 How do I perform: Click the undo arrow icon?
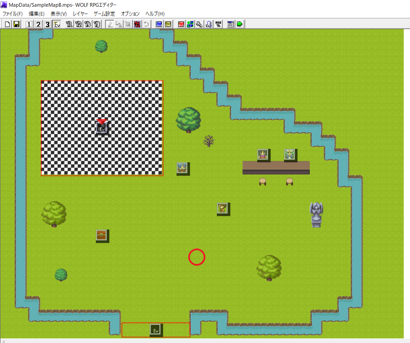click(x=146, y=24)
